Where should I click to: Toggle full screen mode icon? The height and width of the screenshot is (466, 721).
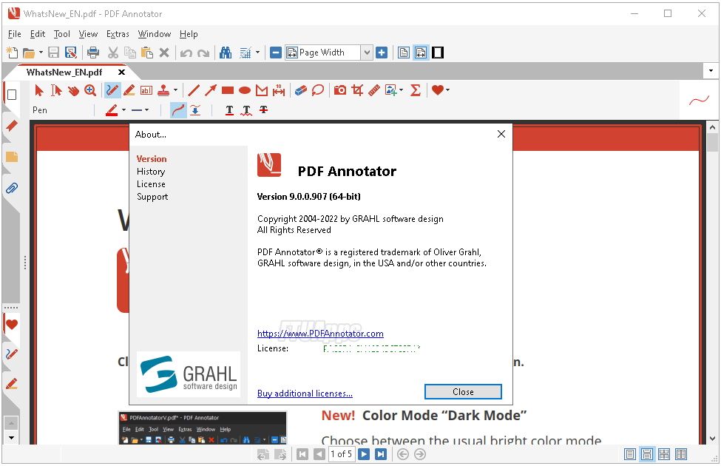(438, 53)
